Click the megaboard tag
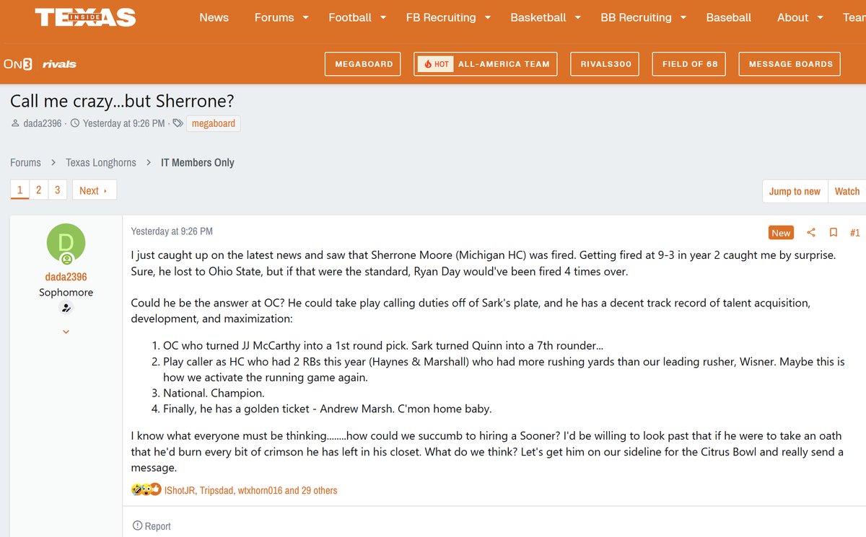Viewport: 866px width, 537px height. [x=213, y=123]
